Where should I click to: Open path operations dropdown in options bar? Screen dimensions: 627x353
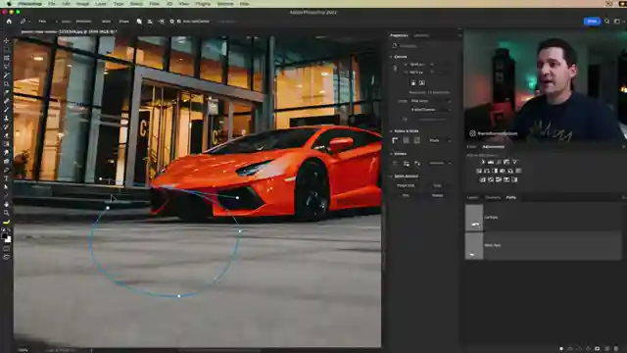coord(139,22)
